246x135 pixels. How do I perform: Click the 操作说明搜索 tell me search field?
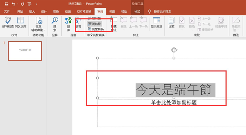click(162, 12)
